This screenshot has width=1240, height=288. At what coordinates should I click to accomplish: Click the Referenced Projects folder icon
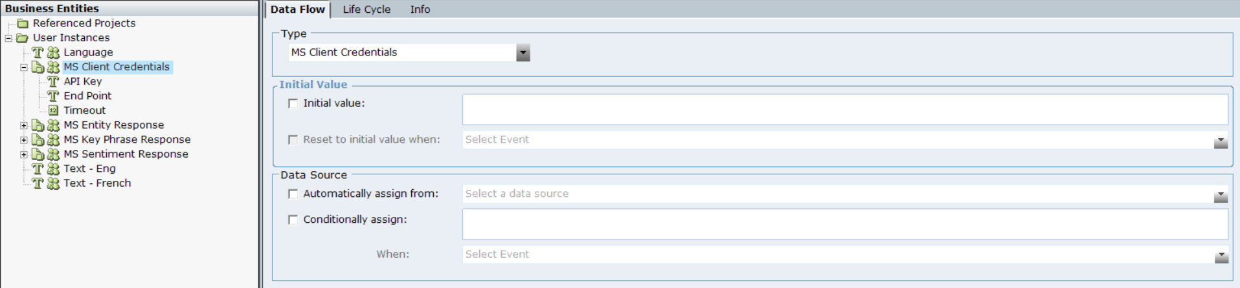tap(22, 23)
